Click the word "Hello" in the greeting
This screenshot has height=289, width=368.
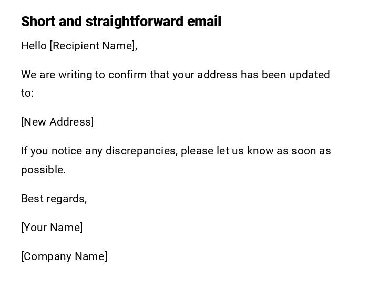(34, 46)
